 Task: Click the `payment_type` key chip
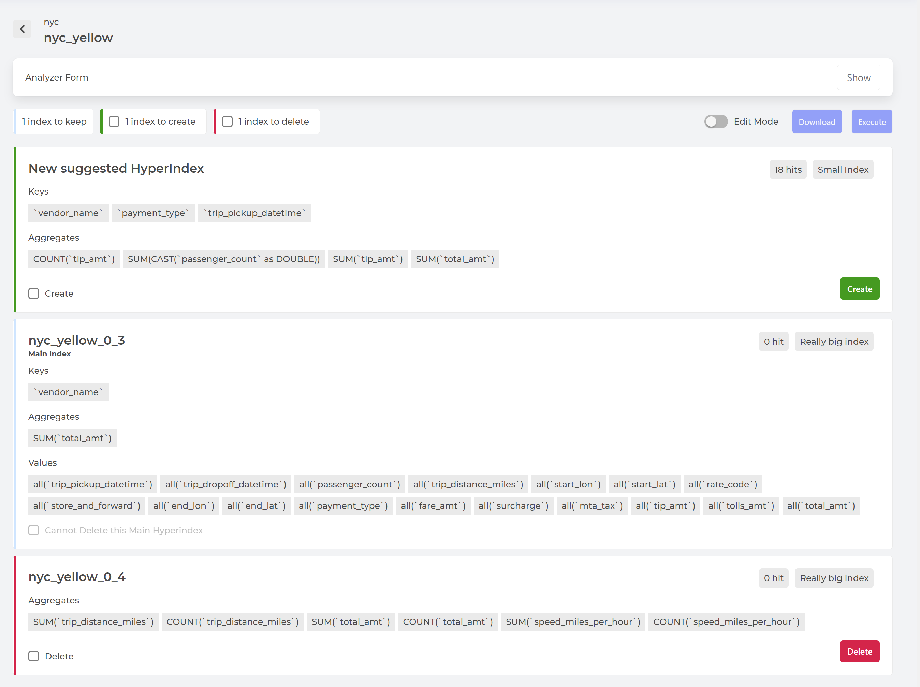(154, 213)
